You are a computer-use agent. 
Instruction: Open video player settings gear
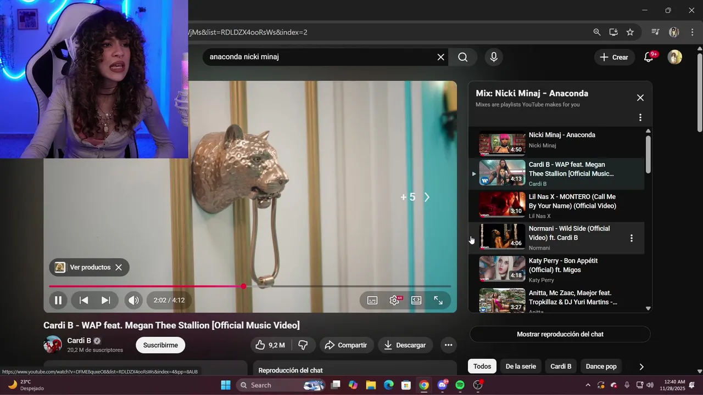(x=394, y=300)
